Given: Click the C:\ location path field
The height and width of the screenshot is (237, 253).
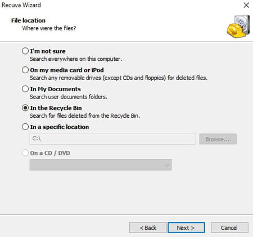Looking at the screenshot, I should pos(112,138).
